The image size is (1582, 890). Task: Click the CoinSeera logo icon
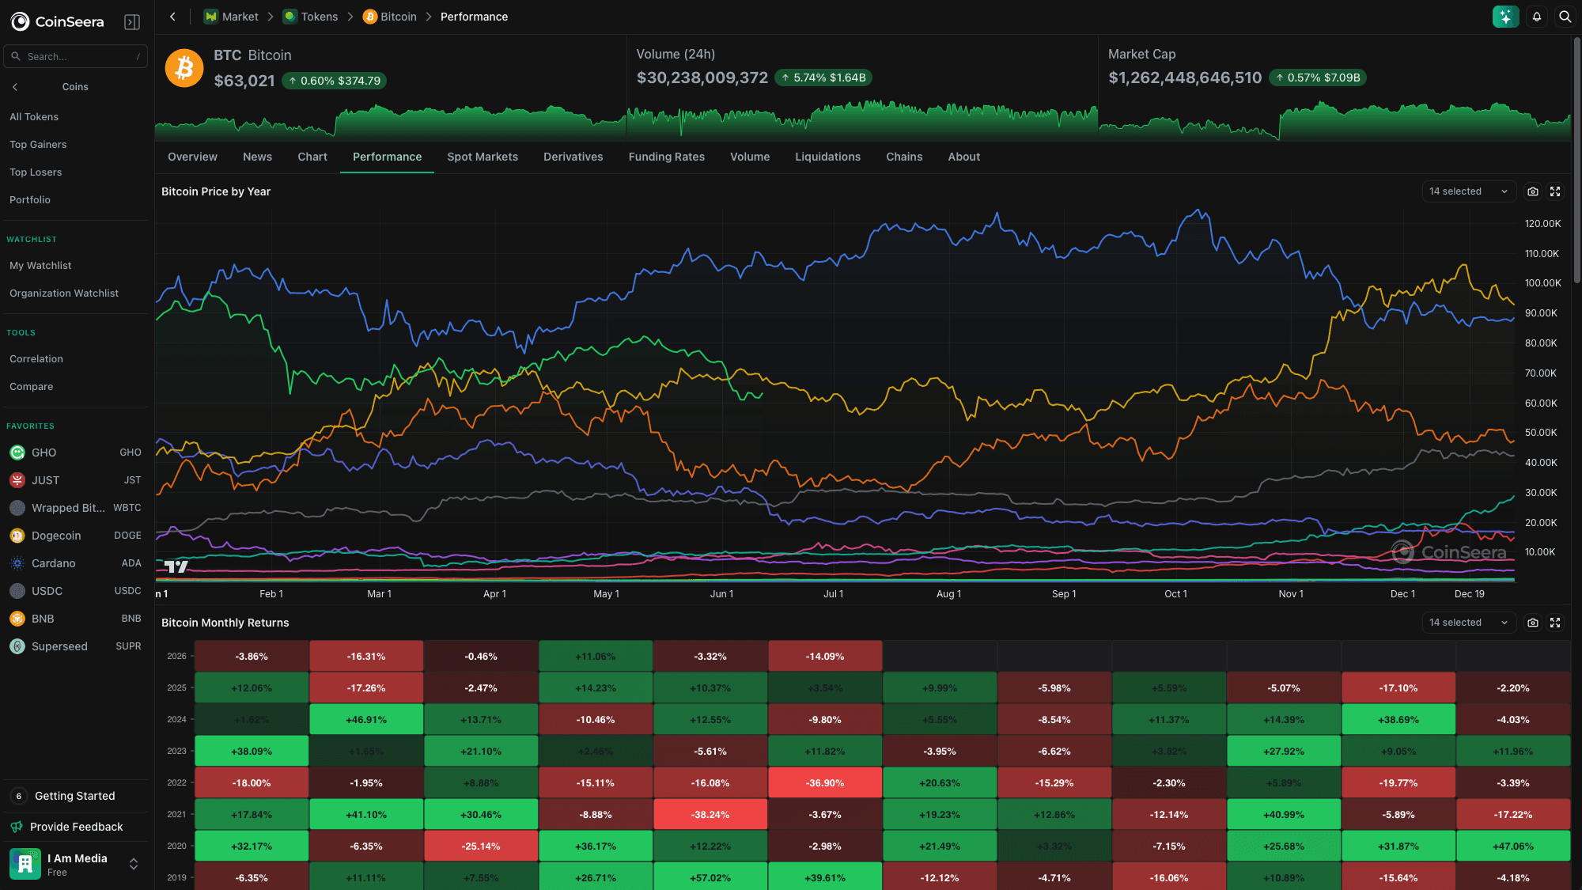click(x=20, y=21)
